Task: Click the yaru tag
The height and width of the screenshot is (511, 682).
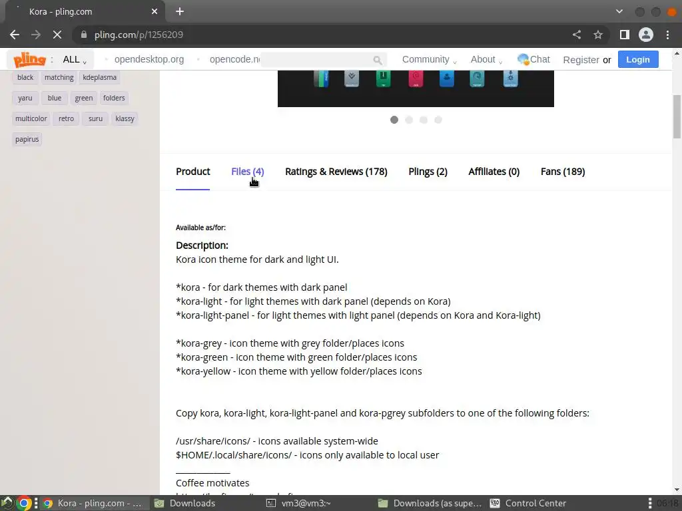Action: point(25,98)
